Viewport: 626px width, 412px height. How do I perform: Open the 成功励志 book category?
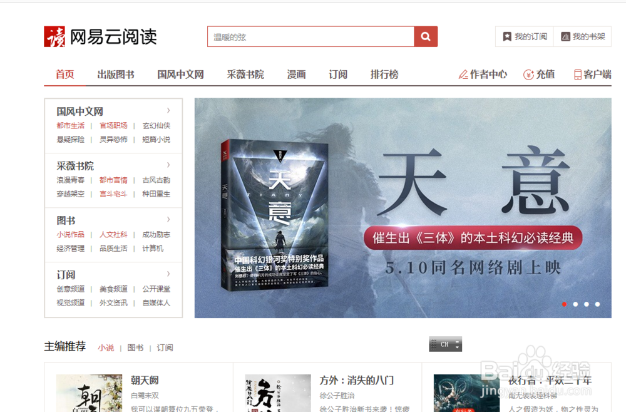pos(156,234)
